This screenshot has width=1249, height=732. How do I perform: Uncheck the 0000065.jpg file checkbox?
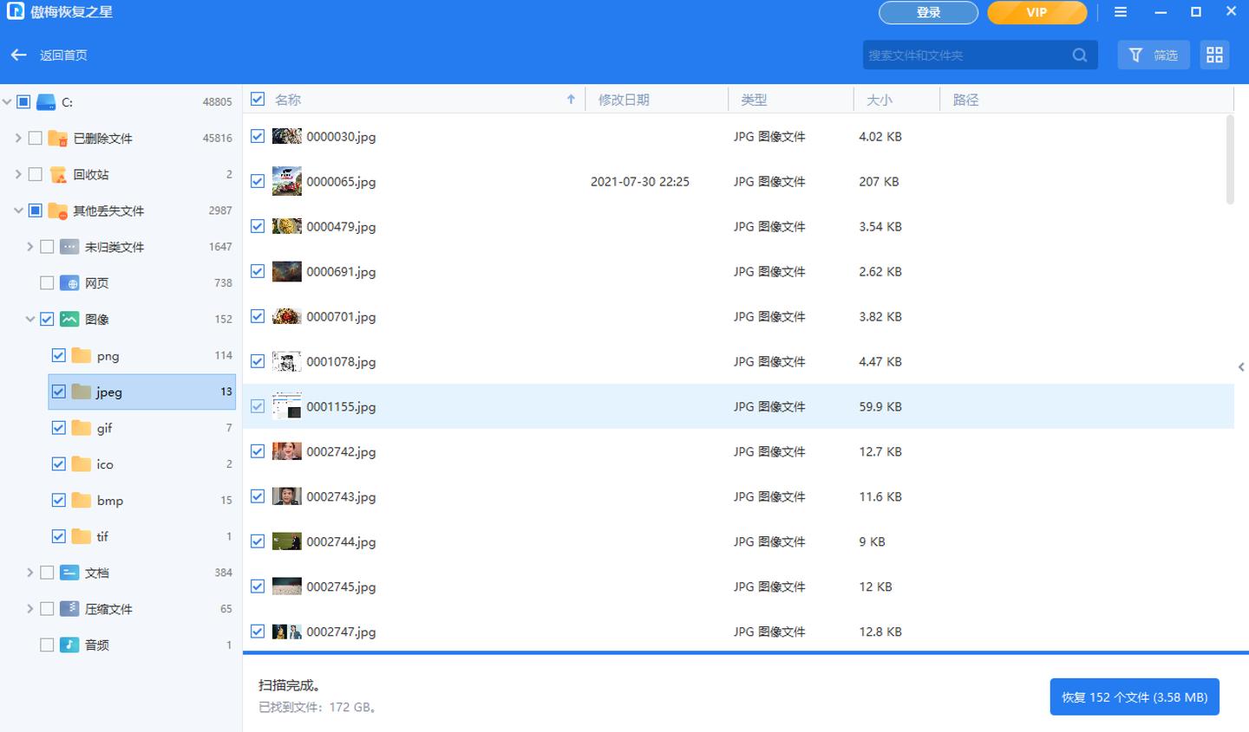click(x=258, y=181)
